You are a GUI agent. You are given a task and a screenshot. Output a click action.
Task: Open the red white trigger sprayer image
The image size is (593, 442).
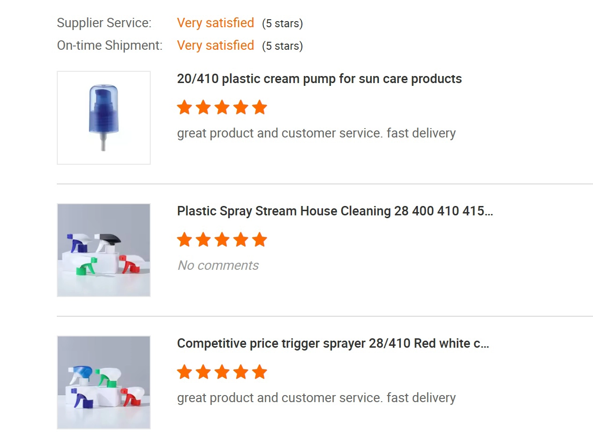point(104,382)
